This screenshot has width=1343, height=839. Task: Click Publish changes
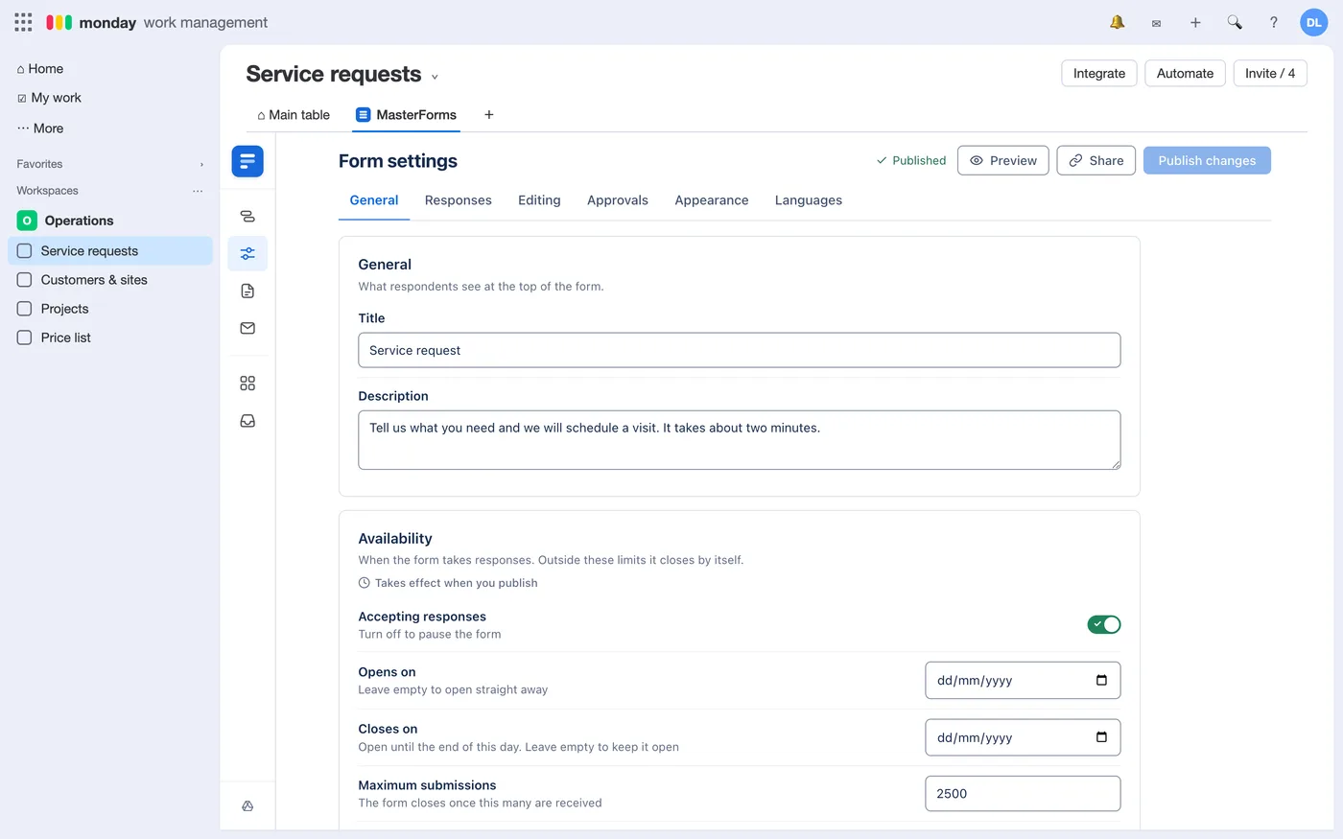point(1207,160)
